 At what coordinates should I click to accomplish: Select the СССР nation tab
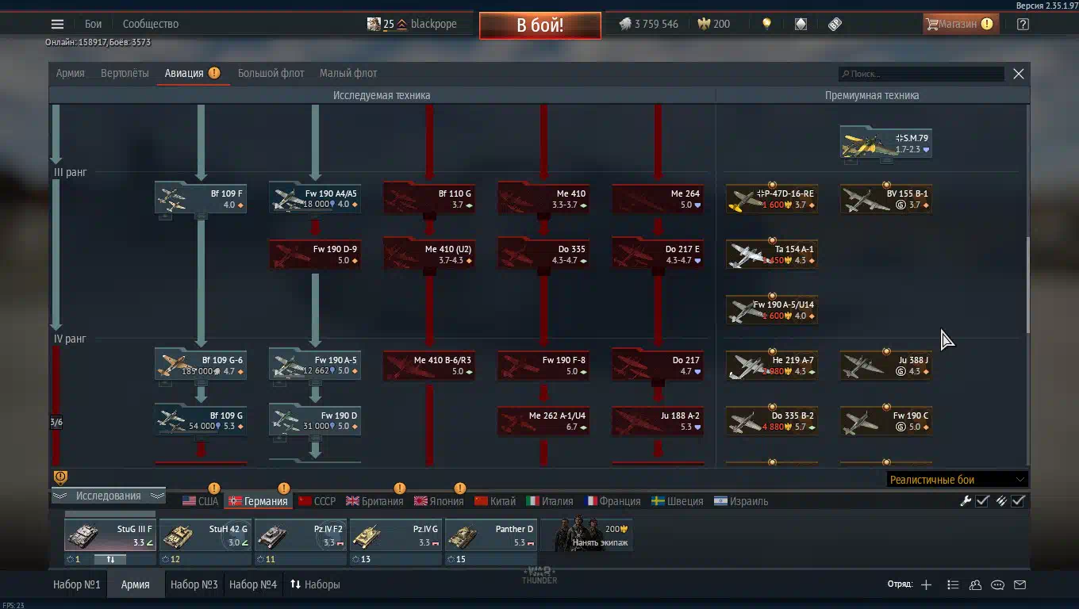317,501
